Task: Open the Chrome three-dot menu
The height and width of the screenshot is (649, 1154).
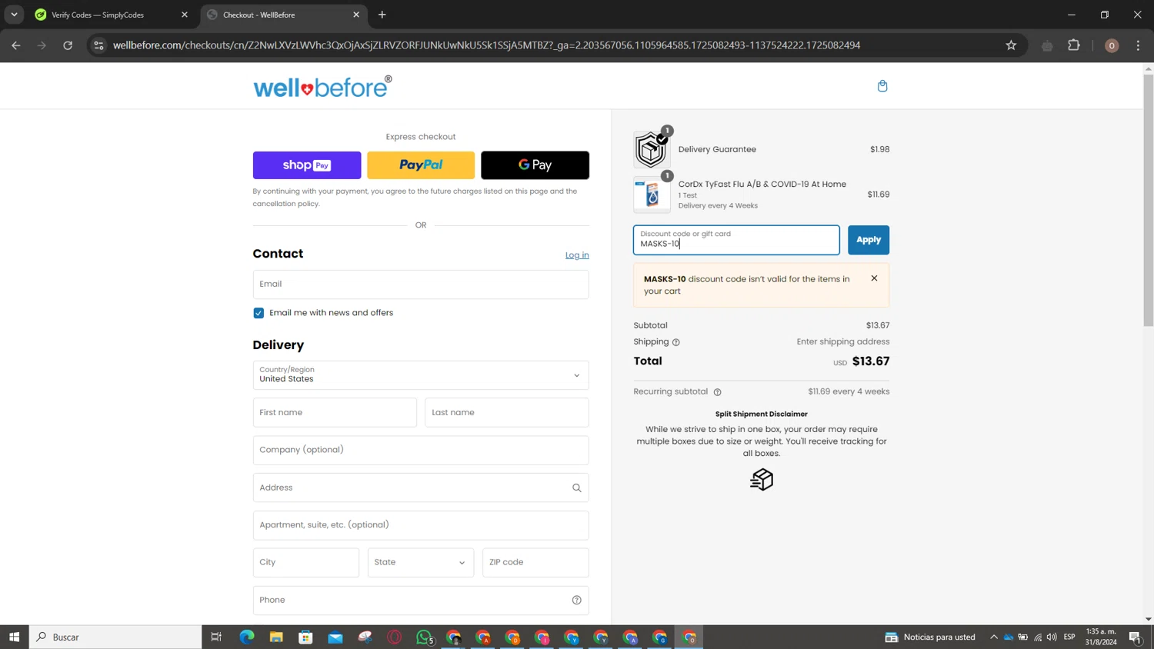Action: [1138, 45]
